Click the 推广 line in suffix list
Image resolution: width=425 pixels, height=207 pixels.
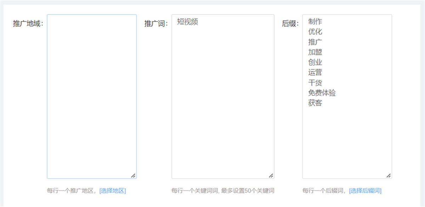pyautogui.click(x=315, y=42)
